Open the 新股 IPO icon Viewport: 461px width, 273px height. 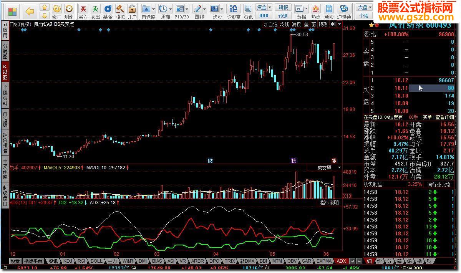click(x=329, y=12)
